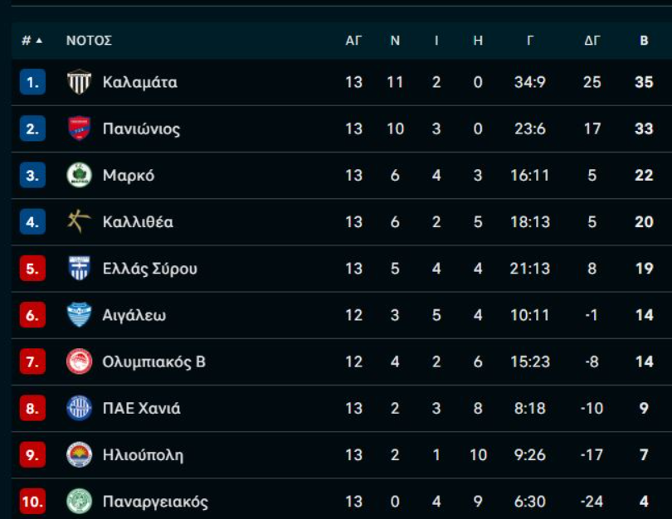The height and width of the screenshot is (519, 672).
Task: Click the Πανιώνιος red shield logo
Action: coord(79,129)
